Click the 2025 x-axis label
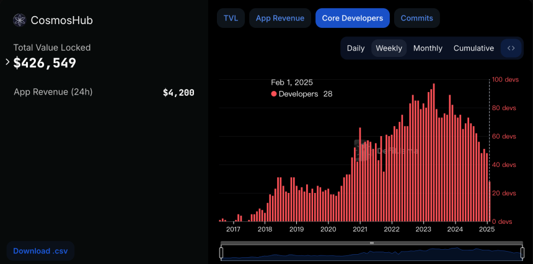The image size is (533, 264). (487, 229)
